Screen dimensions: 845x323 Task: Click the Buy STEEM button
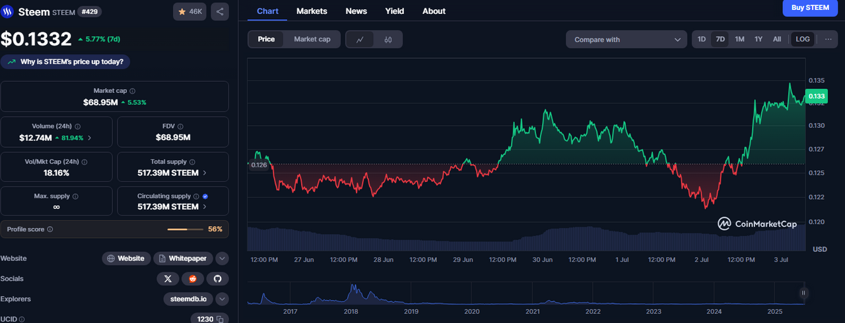[810, 7]
